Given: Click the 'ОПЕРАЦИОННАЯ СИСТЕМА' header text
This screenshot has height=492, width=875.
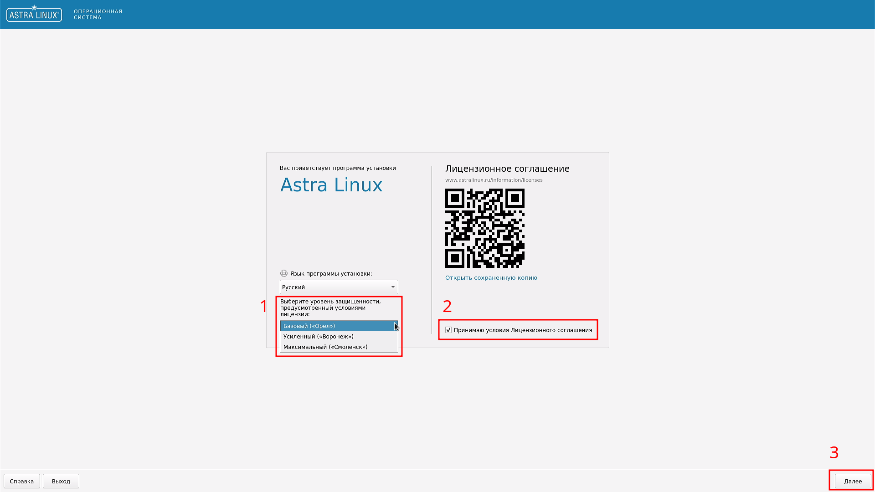Looking at the screenshot, I should (x=97, y=14).
